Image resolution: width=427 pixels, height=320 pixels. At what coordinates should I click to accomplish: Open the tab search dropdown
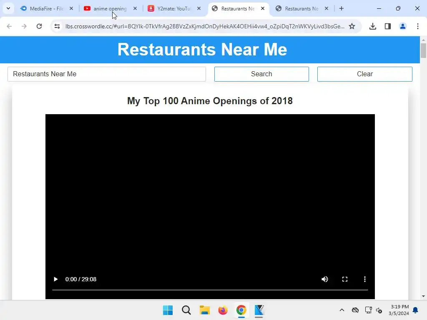pyautogui.click(x=8, y=8)
